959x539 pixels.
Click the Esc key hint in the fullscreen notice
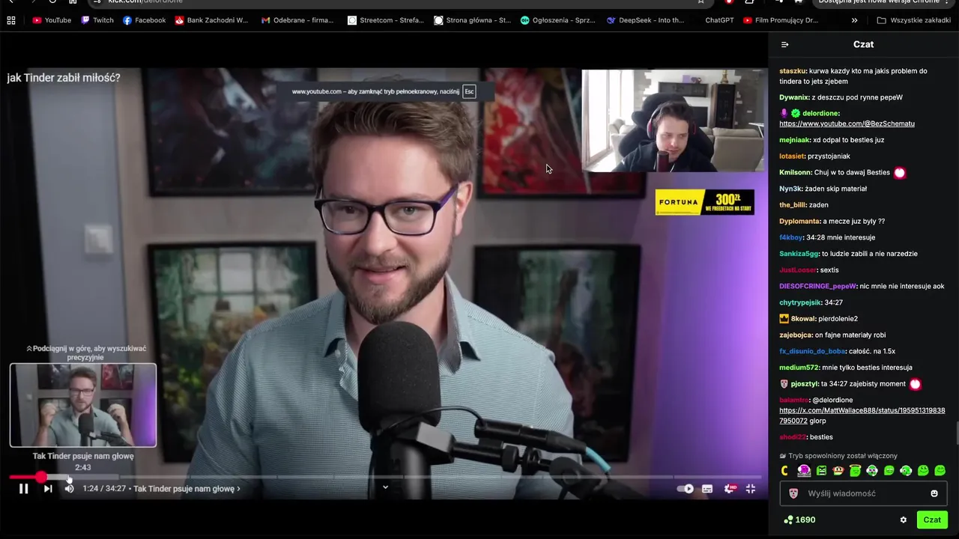(x=469, y=91)
